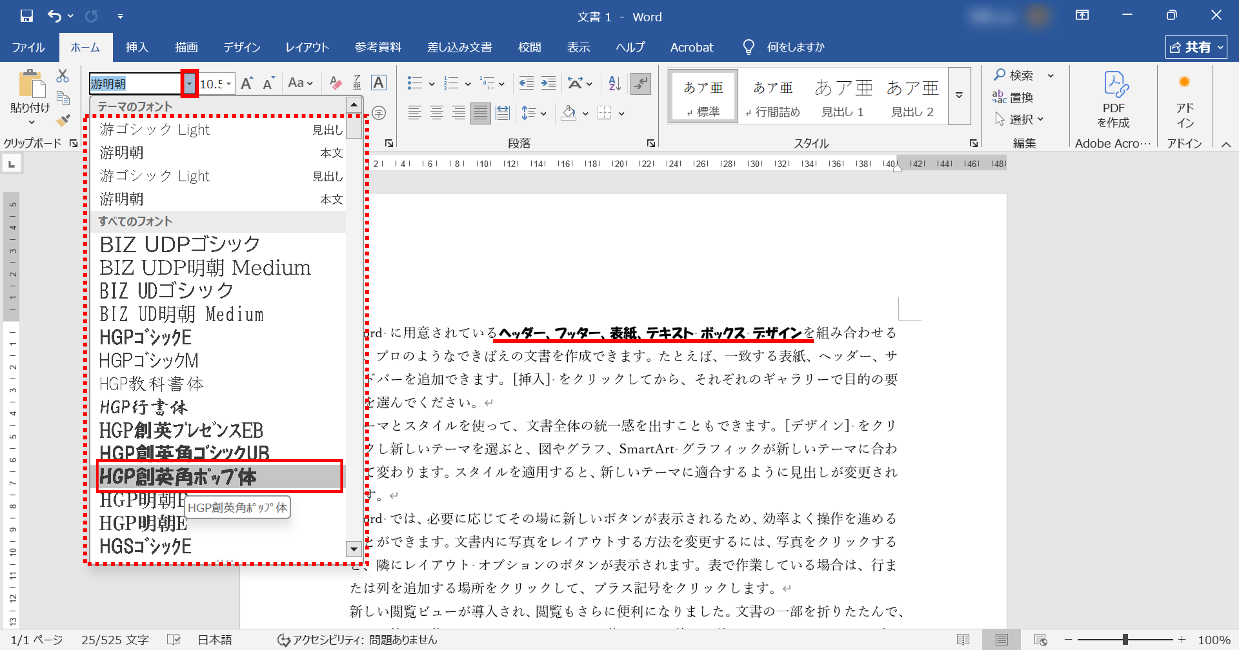Switch to Web Layout view icon

point(1040,639)
